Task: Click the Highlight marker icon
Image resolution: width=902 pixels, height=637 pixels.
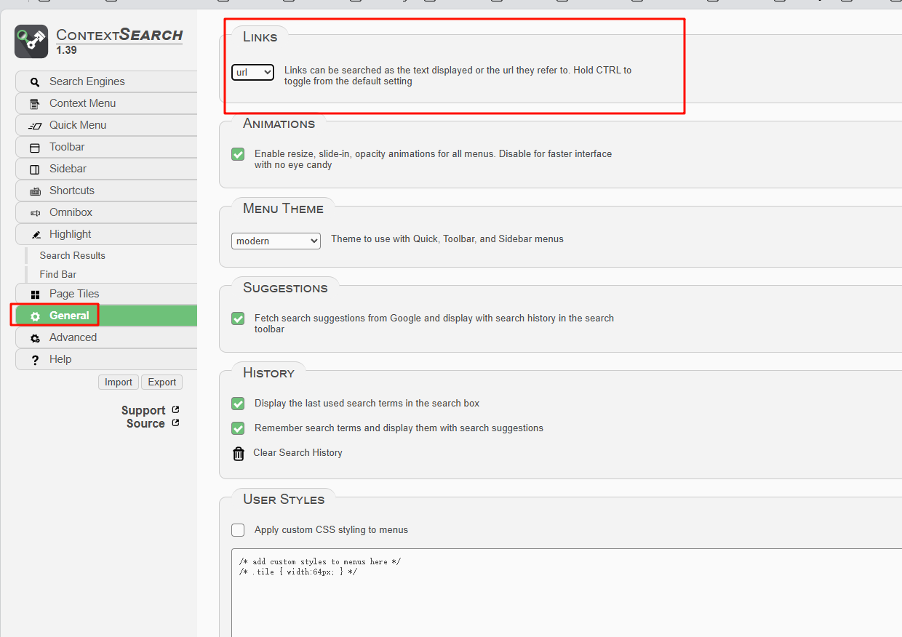Action: pyautogui.click(x=35, y=235)
